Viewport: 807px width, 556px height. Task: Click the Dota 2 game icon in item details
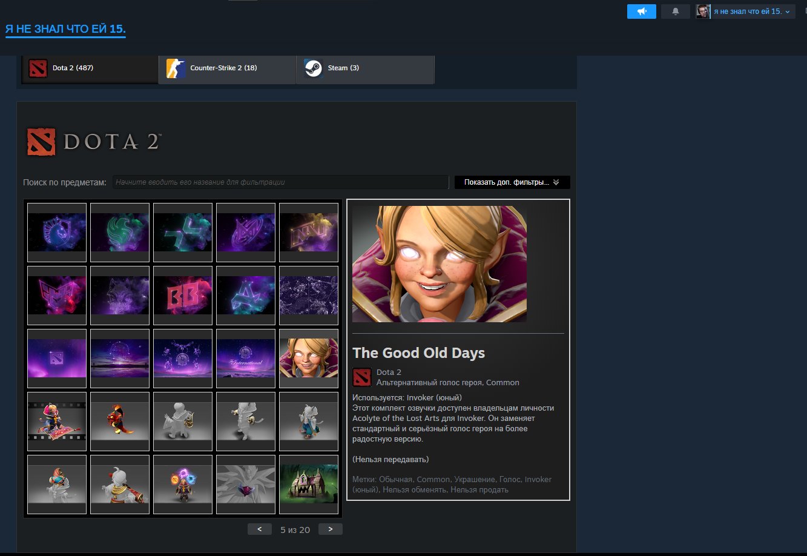pos(362,377)
